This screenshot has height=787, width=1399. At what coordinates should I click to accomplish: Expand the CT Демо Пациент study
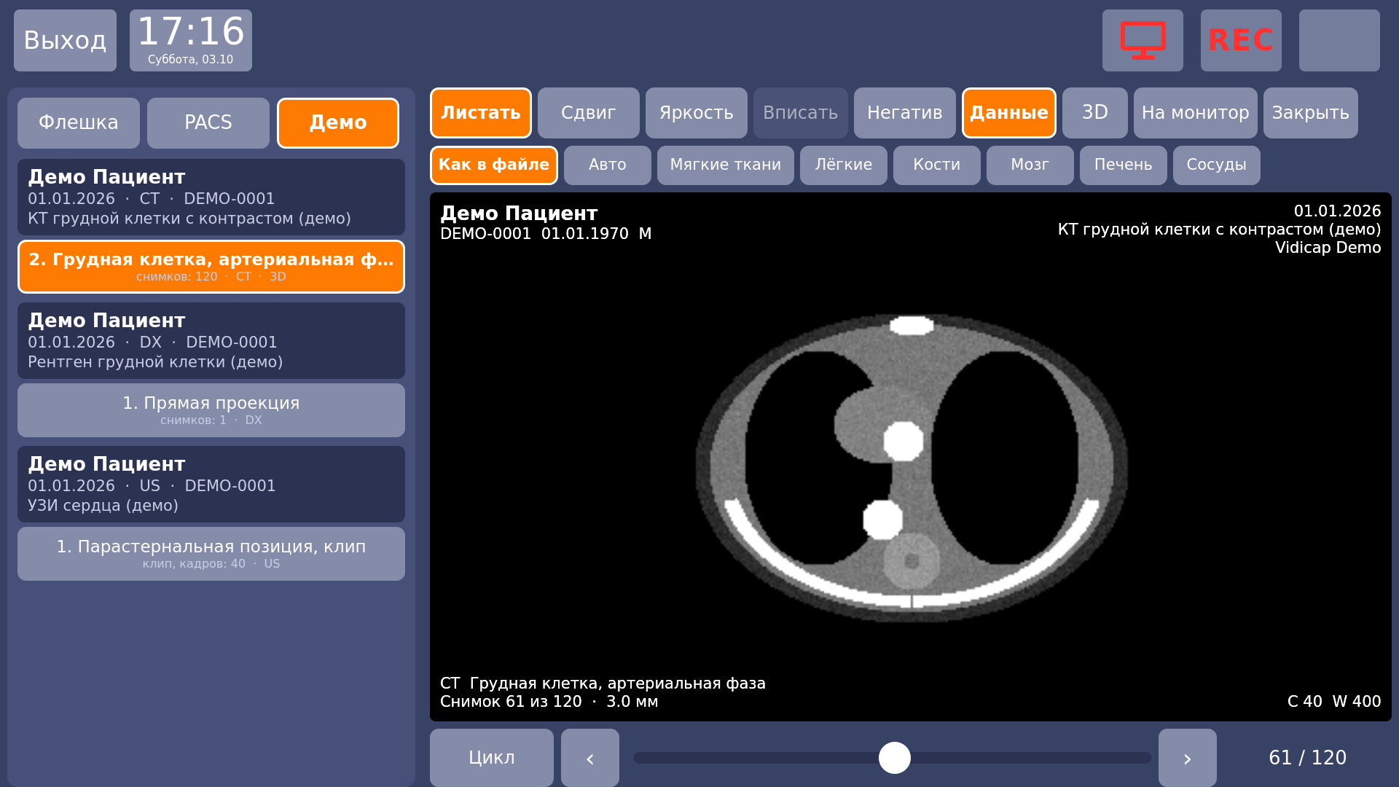(x=211, y=197)
